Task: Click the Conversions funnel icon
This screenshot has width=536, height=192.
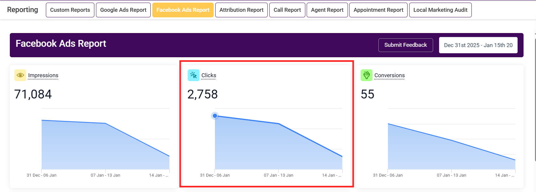Action: click(367, 75)
